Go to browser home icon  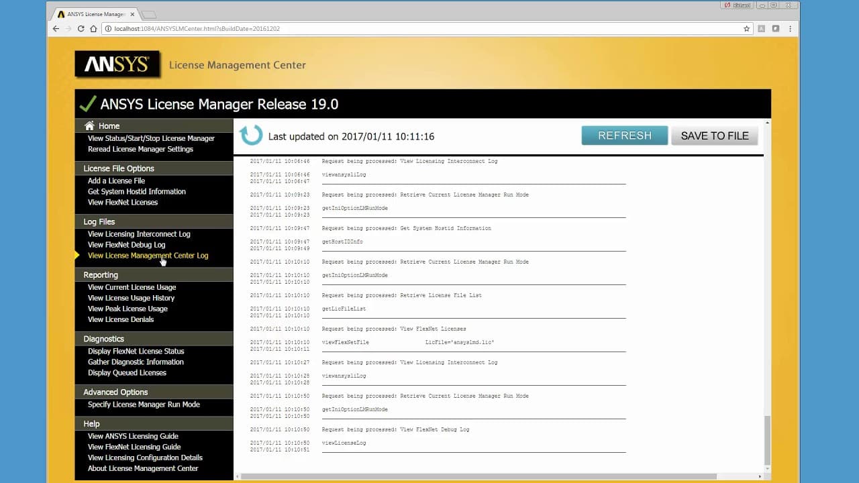coord(93,29)
